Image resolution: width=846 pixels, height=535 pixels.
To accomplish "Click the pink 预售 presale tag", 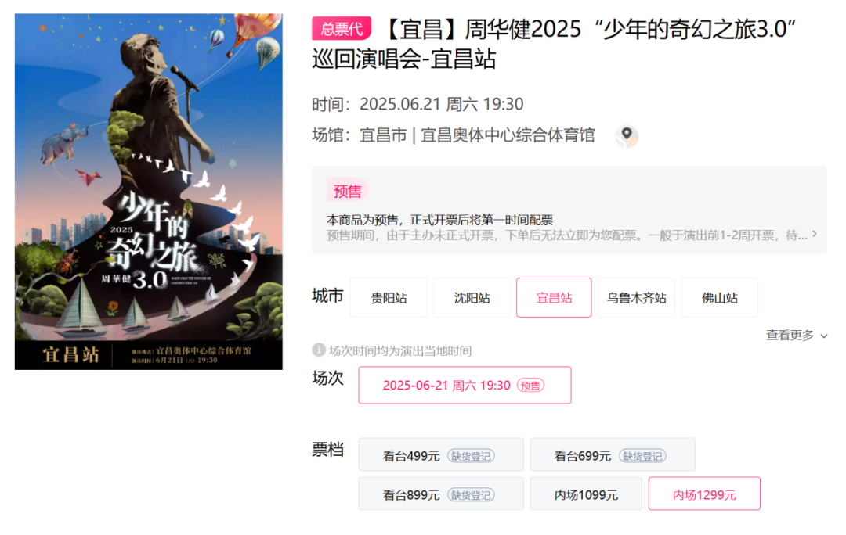I will [347, 192].
